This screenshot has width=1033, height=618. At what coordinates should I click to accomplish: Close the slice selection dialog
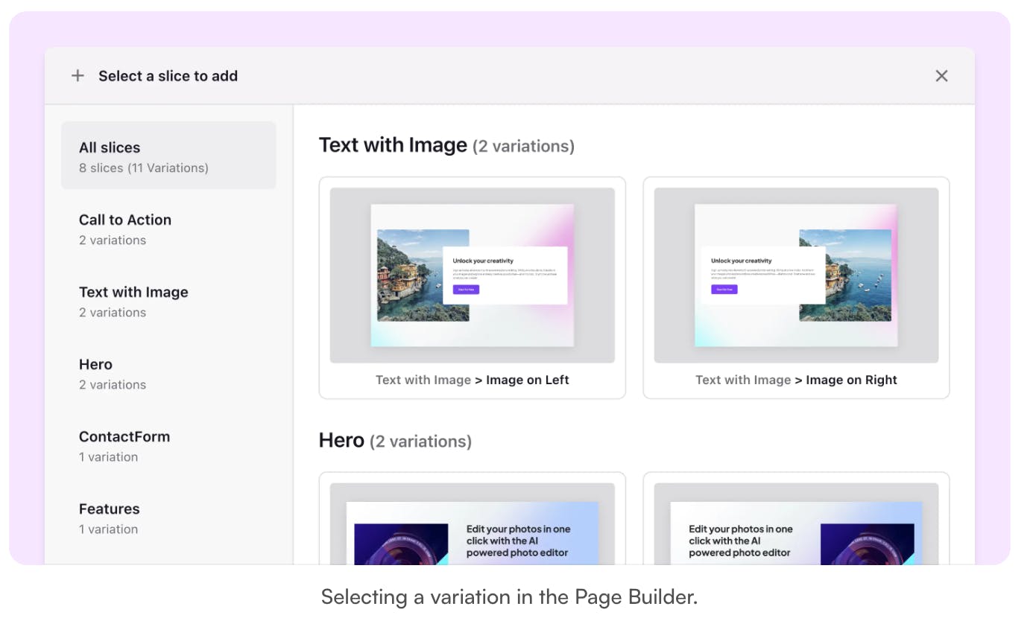(941, 75)
